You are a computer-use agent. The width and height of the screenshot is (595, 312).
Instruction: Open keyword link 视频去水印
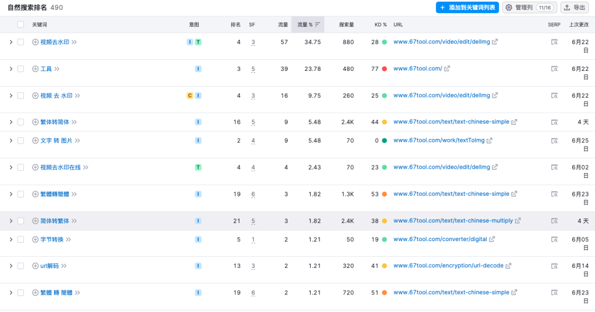pyautogui.click(x=55, y=42)
